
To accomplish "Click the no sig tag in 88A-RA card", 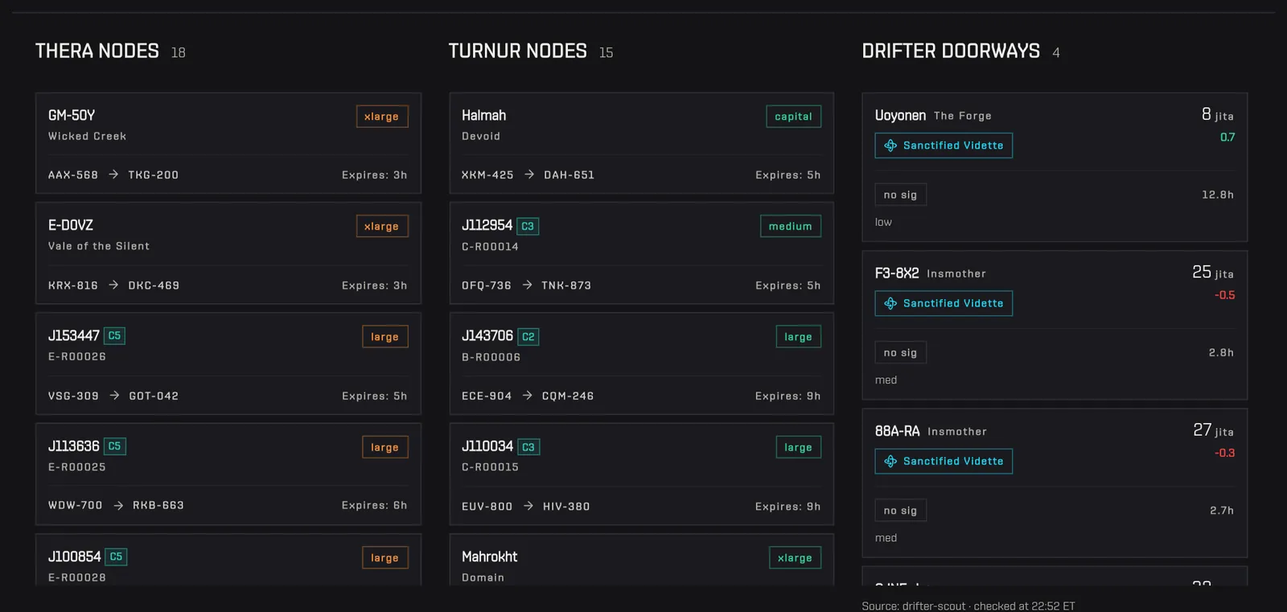I will coord(901,511).
